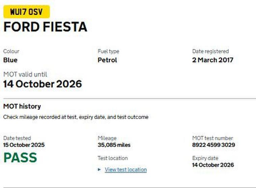Image resolution: width=256 pixels, height=188 pixels.
Task: Click the Check mileage description text
Action: pos(76,117)
